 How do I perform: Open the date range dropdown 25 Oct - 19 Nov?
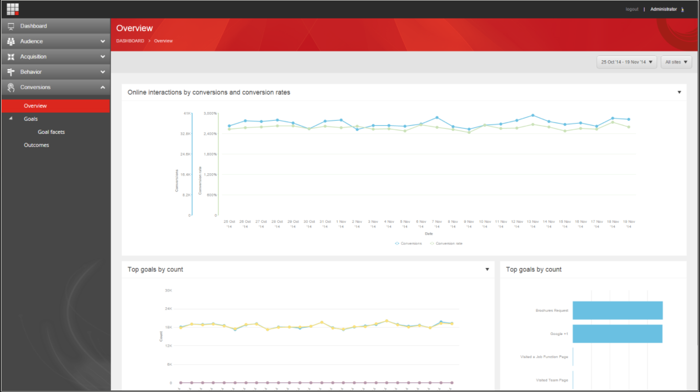(x=627, y=62)
